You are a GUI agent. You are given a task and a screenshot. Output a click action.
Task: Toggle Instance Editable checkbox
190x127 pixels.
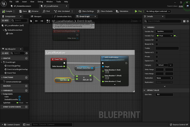(157, 40)
